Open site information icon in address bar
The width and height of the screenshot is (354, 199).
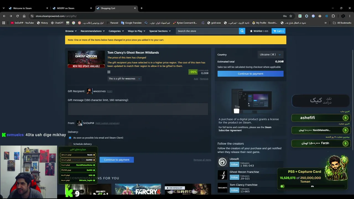tap(32, 16)
